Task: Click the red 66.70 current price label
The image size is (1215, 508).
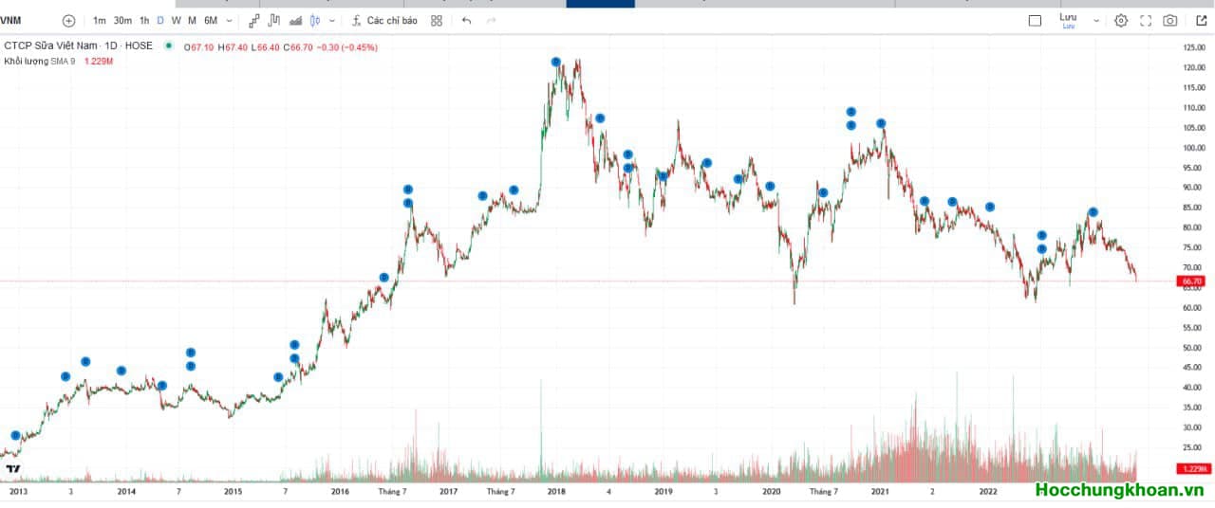Action: (x=1190, y=281)
